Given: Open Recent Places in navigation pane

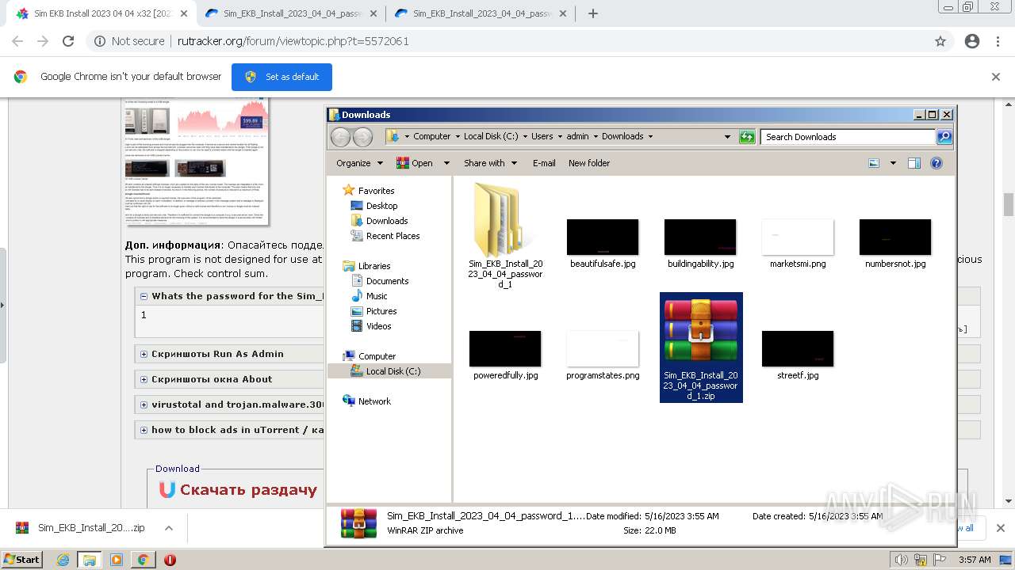Looking at the screenshot, I should [x=393, y=236].
